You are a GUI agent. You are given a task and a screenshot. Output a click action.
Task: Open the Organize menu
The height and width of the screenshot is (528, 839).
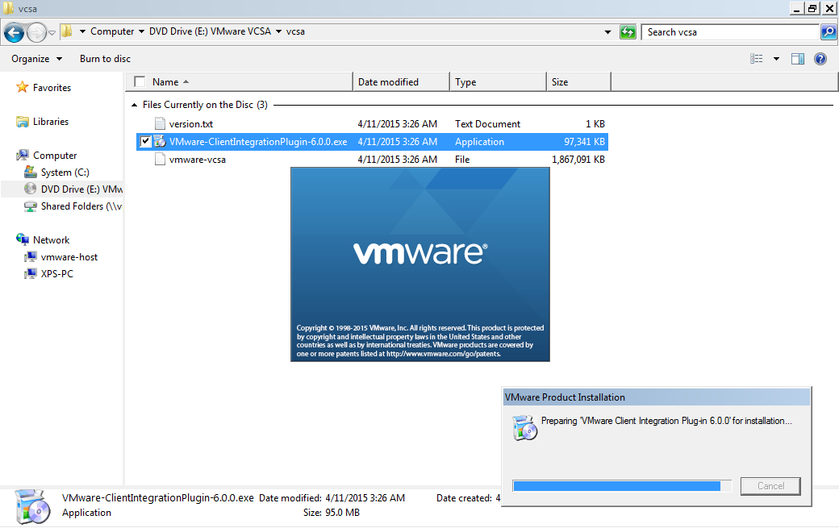[36, 59]
